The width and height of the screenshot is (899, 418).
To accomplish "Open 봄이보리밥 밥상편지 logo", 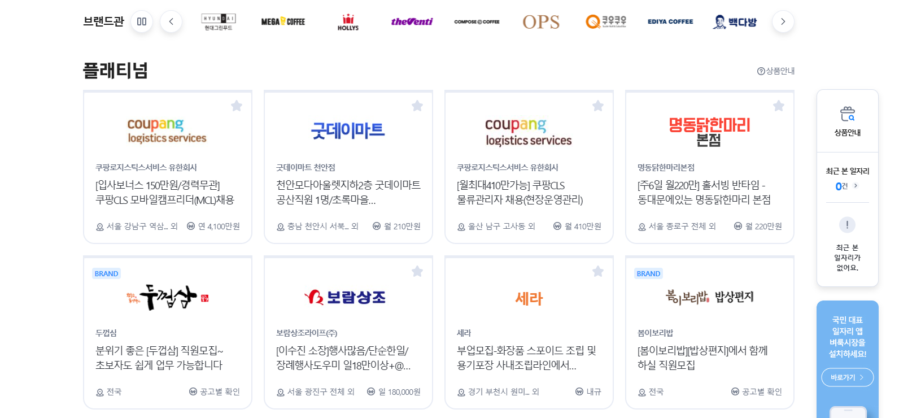I will 709,297.
